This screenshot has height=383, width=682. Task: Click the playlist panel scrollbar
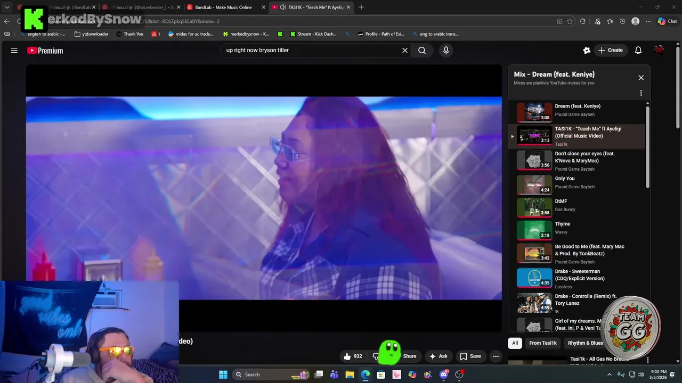point(647,146)
